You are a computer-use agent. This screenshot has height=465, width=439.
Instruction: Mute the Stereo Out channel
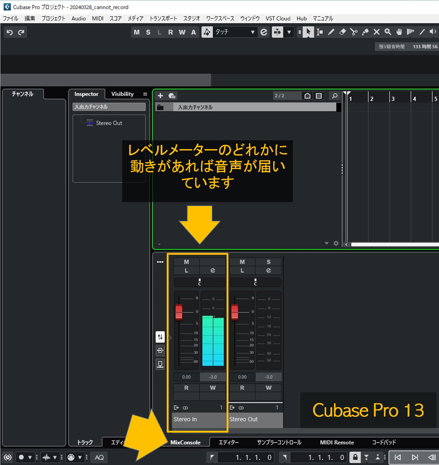(x=242, y=262)
